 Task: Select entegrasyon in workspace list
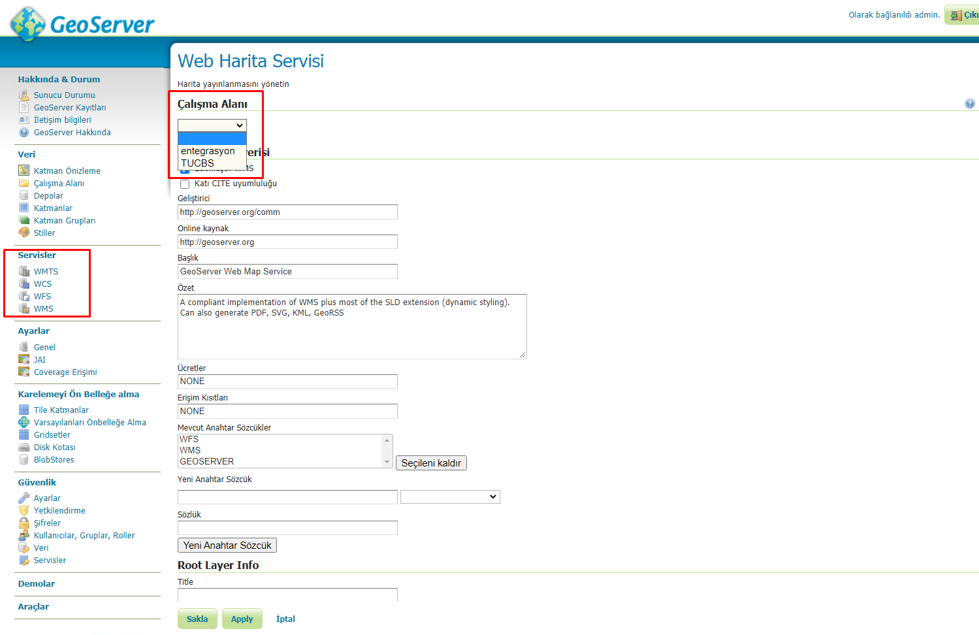pos(212,151)
